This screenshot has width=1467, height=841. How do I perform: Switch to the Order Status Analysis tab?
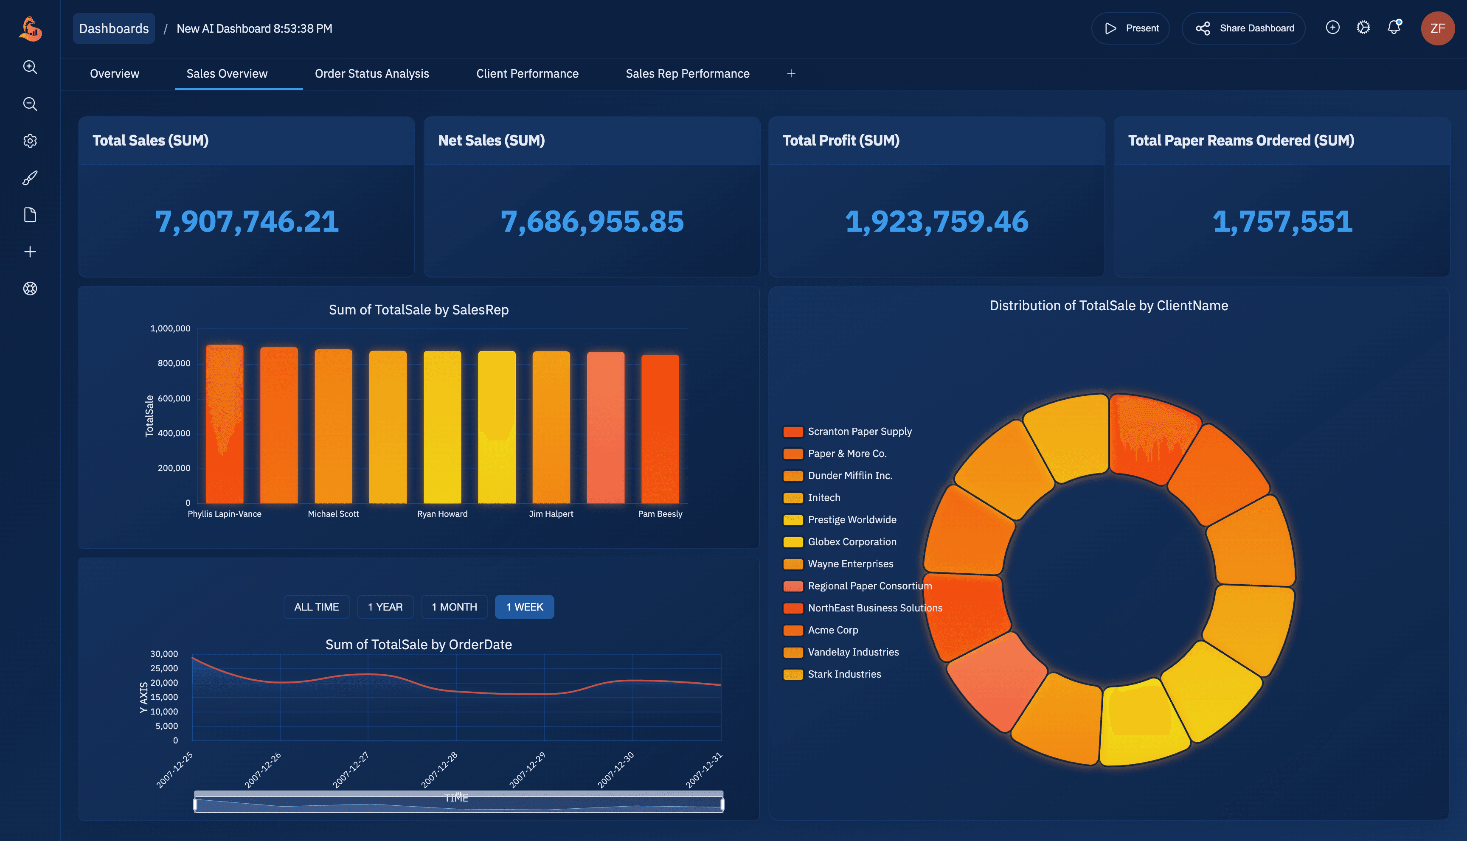coord(371,73)
